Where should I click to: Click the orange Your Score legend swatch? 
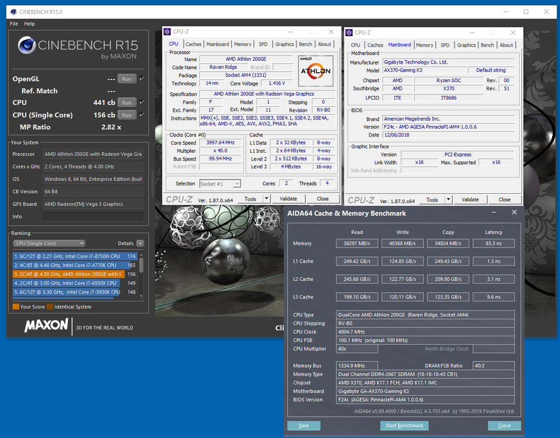pyautogui.click(x=16, y=307)
